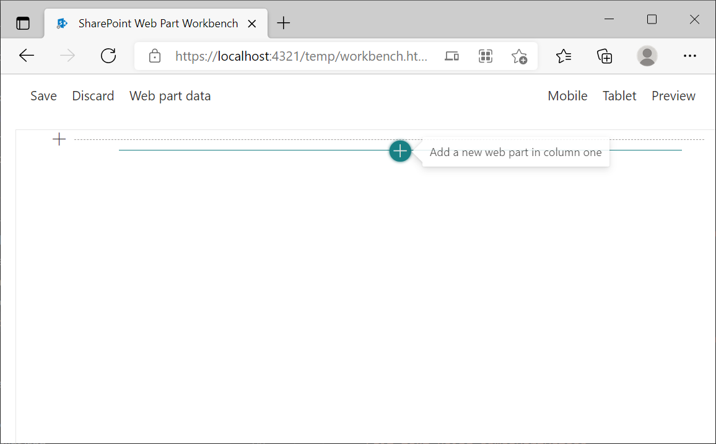Close the browser window
Image resolution: width=716 pixels, height=444 pixels.
coord(694,19)
